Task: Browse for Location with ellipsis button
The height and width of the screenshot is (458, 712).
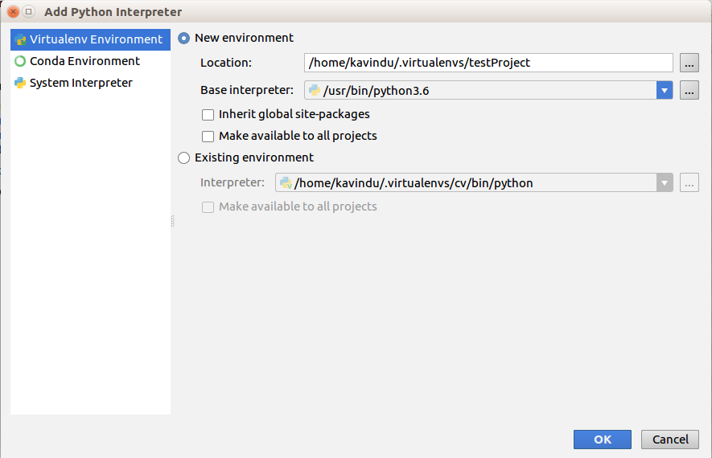Action: [x=689, y=63]
